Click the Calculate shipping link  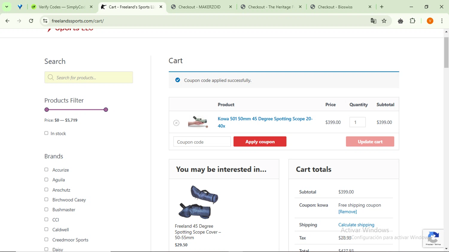356,225
